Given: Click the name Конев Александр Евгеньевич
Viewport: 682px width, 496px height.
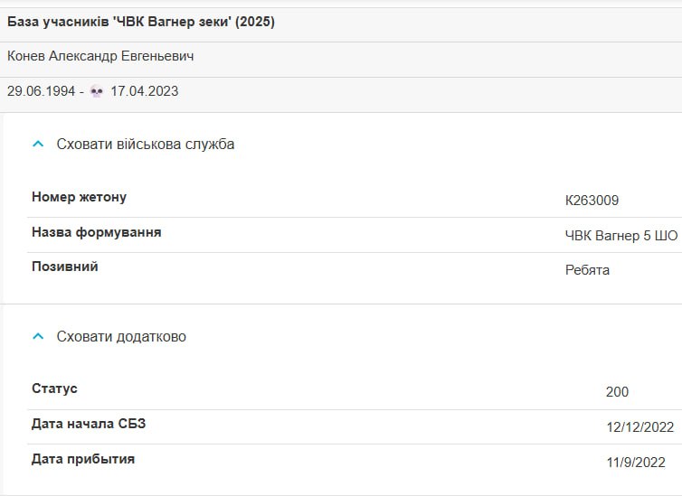Looking at the screenshot, I should click(x=100, y=56).
